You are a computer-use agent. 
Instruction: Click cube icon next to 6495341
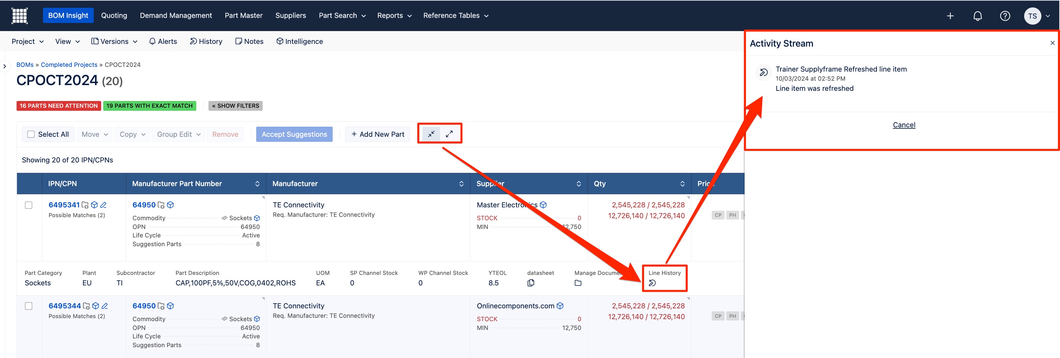[x=94, y=205]
